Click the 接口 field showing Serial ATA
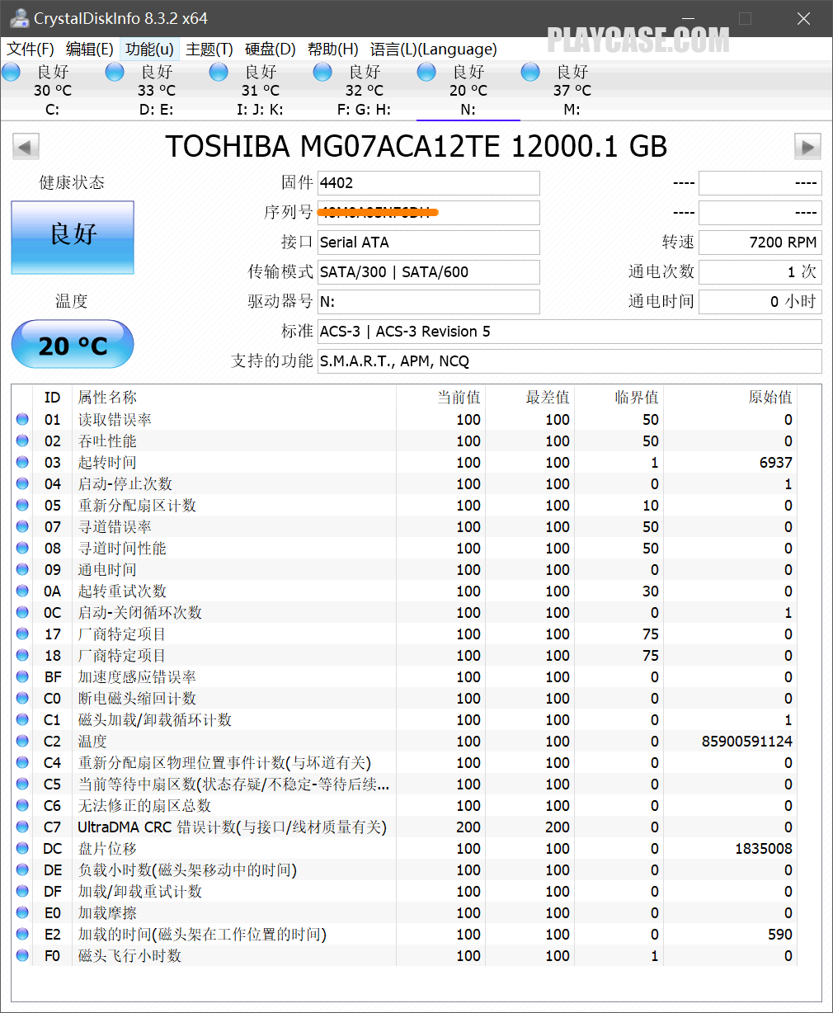833x1013 pixels. [x=429, y=243]
